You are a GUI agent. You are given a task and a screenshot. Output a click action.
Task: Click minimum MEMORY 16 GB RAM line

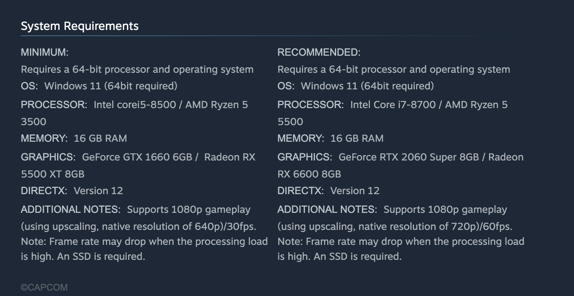click(74, 138)
